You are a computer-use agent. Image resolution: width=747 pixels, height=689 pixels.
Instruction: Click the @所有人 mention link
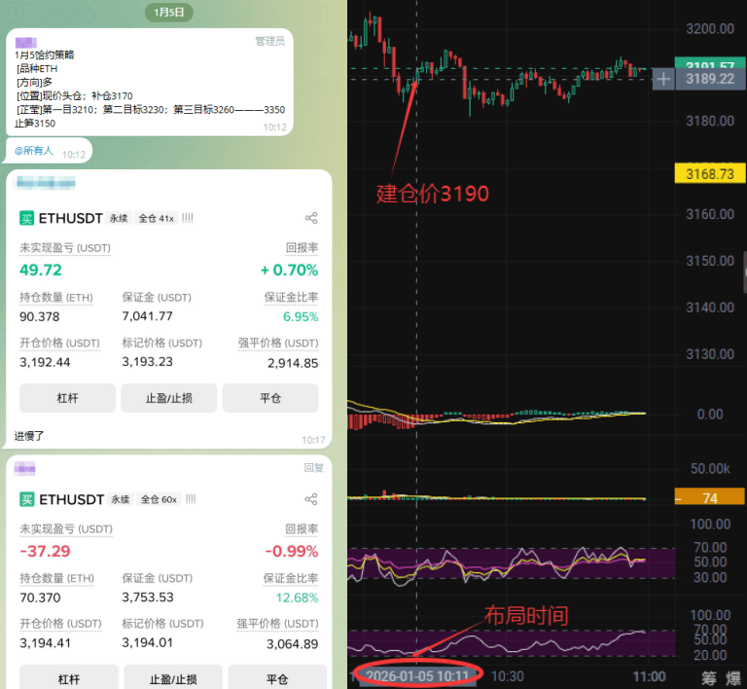point(33,151)
